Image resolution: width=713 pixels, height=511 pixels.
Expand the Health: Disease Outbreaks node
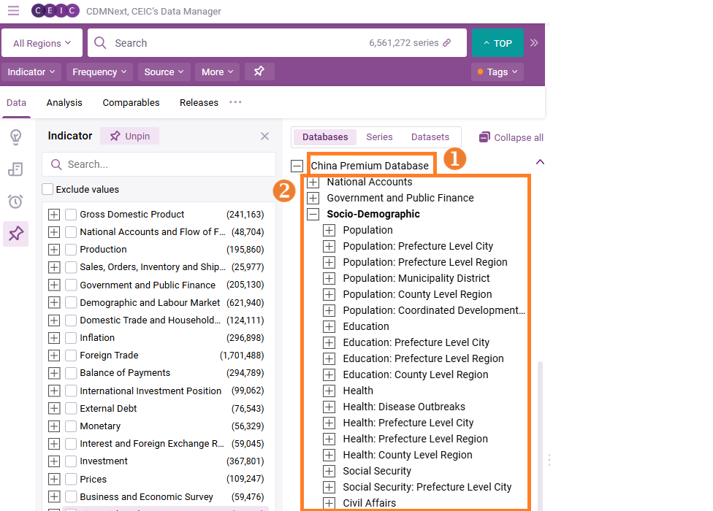329,407
